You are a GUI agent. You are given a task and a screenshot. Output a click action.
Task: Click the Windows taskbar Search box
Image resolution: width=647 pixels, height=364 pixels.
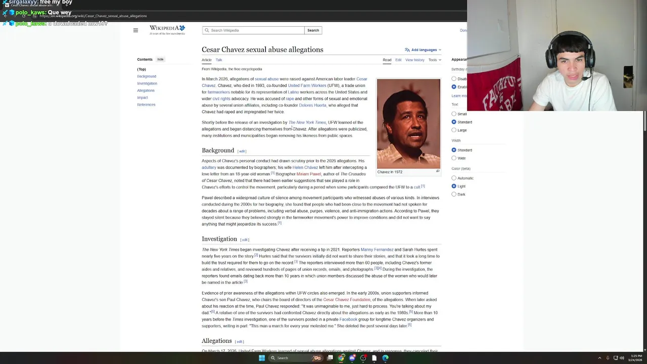tap(296, 358)
